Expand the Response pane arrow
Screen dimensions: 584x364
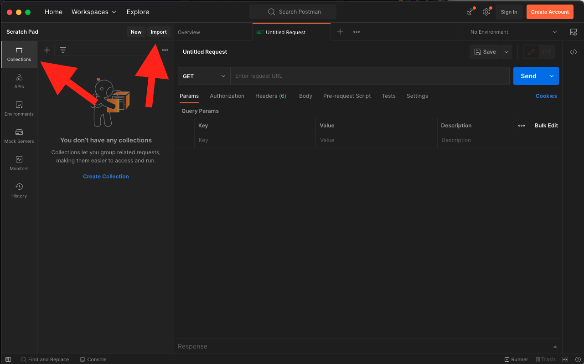[555, 347]
